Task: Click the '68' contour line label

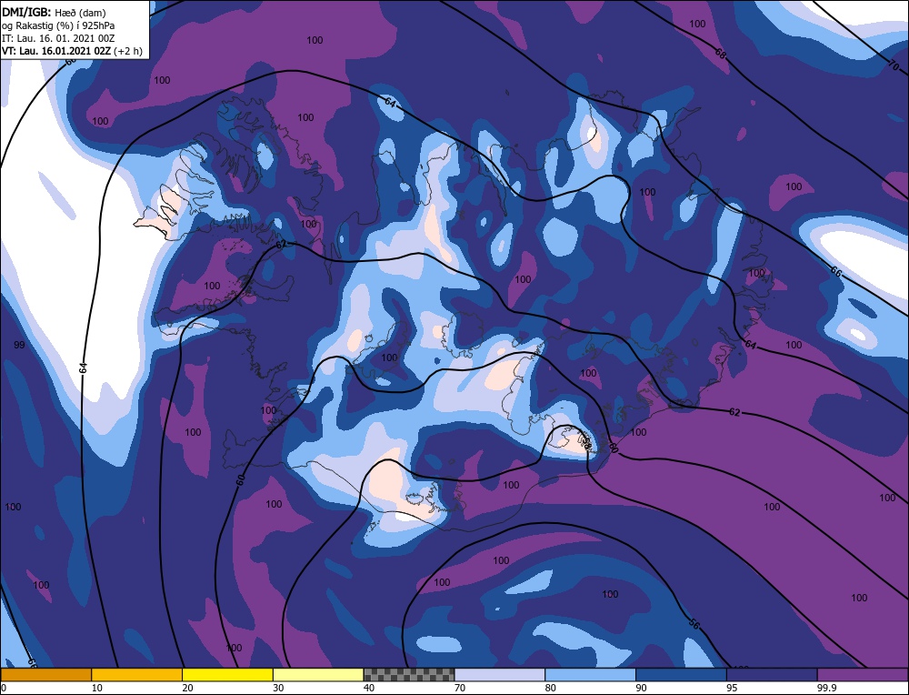Action: click(720, 54)
